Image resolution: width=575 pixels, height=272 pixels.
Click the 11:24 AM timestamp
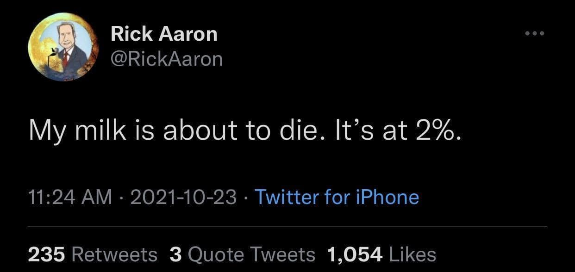coord(70,198)
